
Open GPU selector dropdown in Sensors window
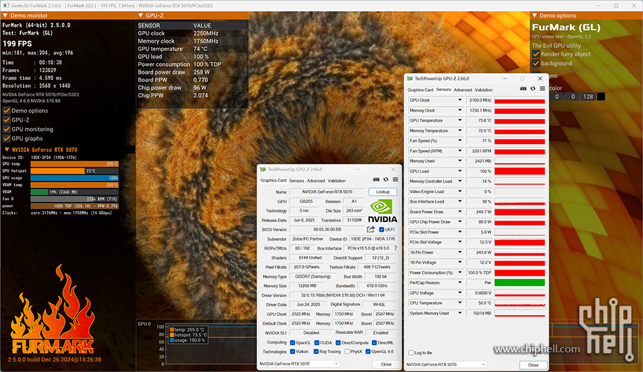[446, 364]
